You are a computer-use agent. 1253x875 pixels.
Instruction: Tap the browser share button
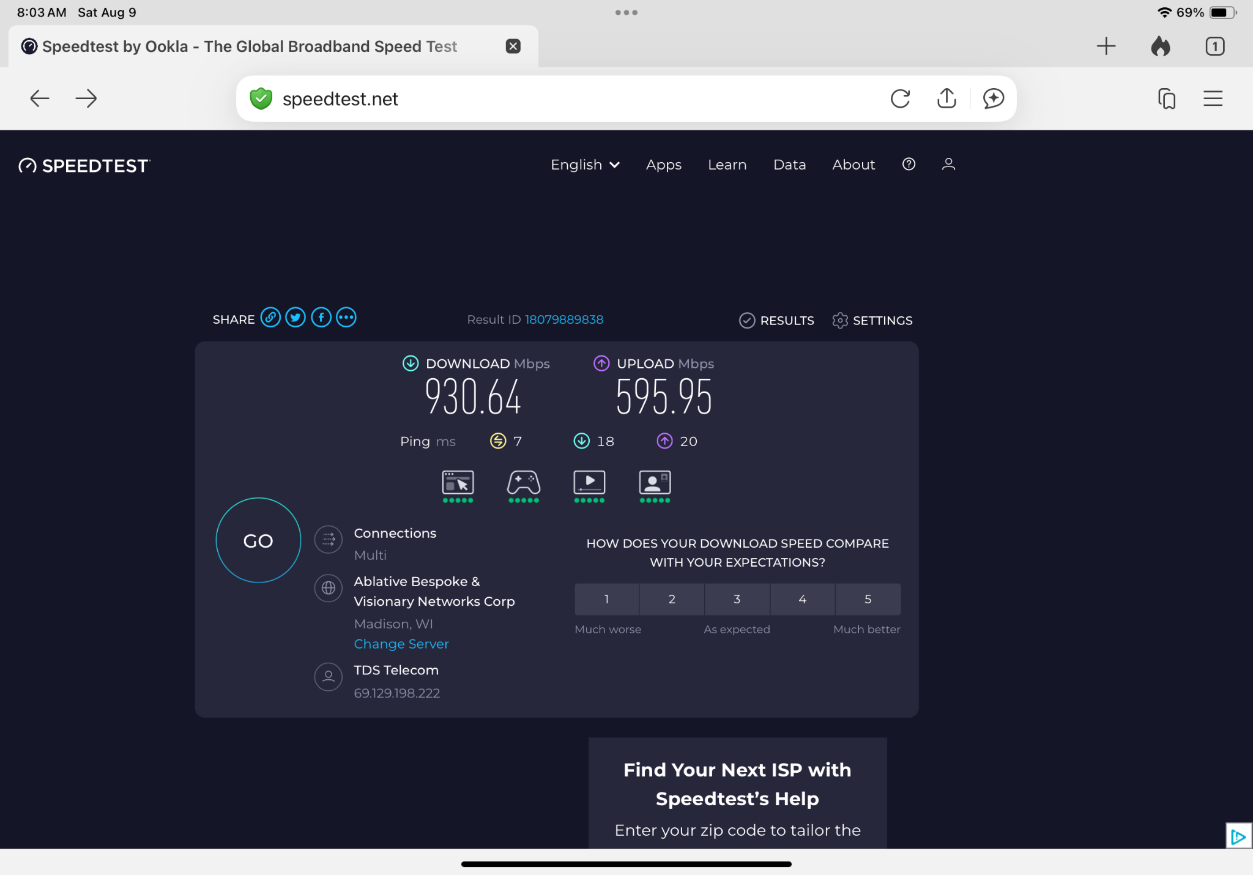(946, 98)
